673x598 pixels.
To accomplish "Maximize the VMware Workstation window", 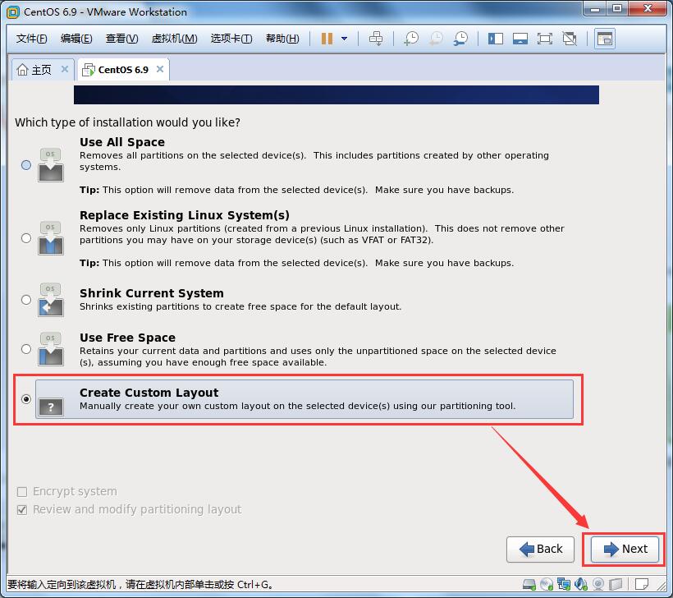I will pos(617,8).
